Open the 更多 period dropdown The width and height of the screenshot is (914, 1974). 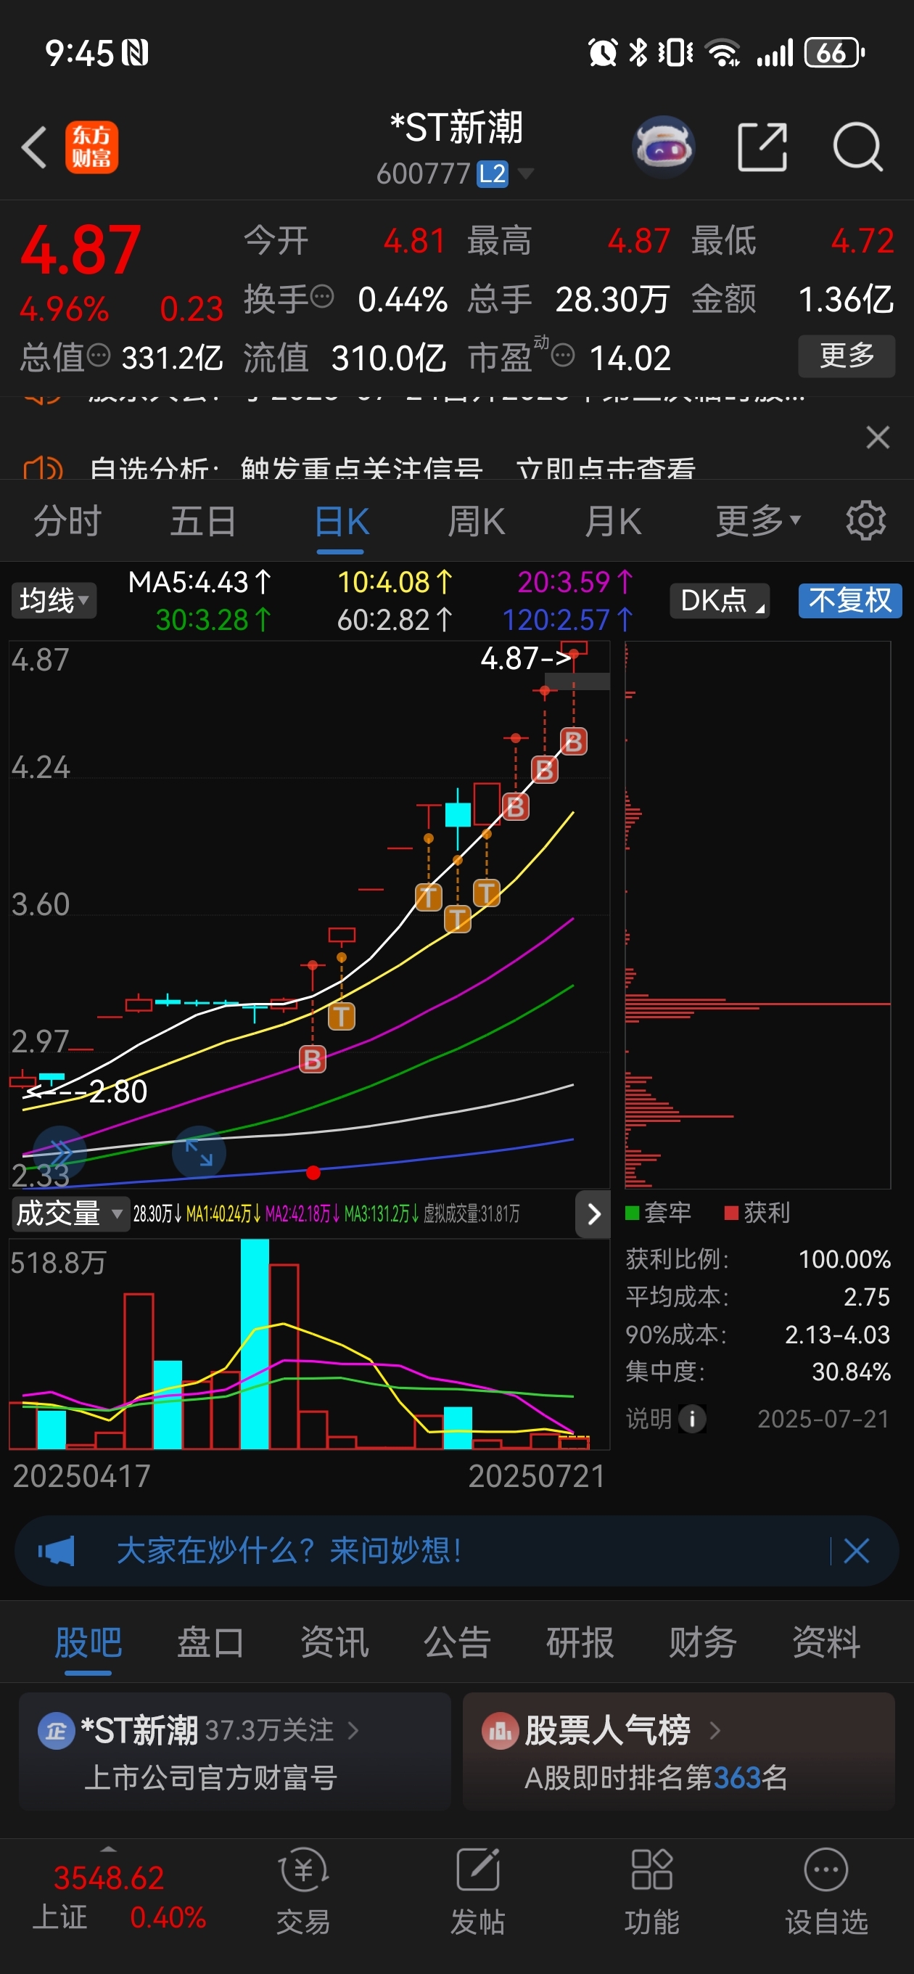point(759,521)
